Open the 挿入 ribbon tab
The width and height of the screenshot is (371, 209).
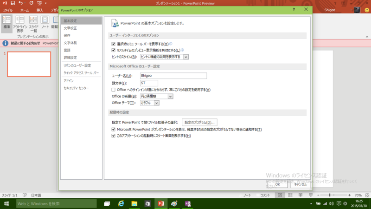(x=40, y=10)
